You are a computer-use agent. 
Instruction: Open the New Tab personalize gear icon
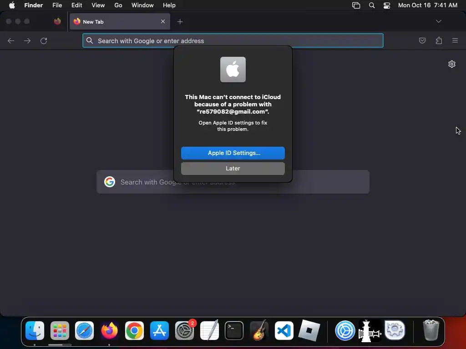pos(452,64)
